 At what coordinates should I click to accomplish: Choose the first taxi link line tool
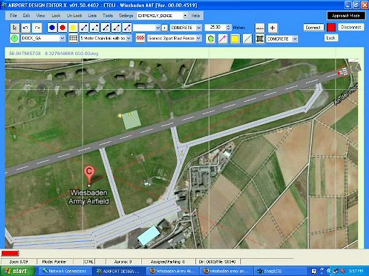pyautogui.click(x=84, y=28)
